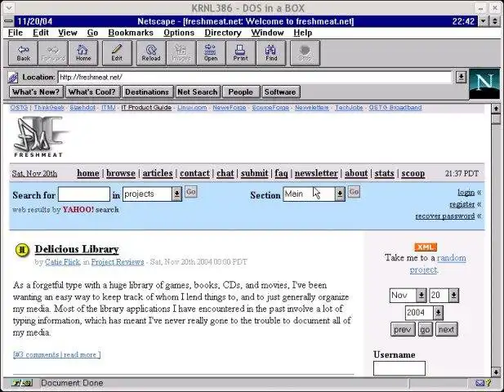Open the projects search scope dropdown
The width and height of the screenshot is (504, 392).
(176, 194)
